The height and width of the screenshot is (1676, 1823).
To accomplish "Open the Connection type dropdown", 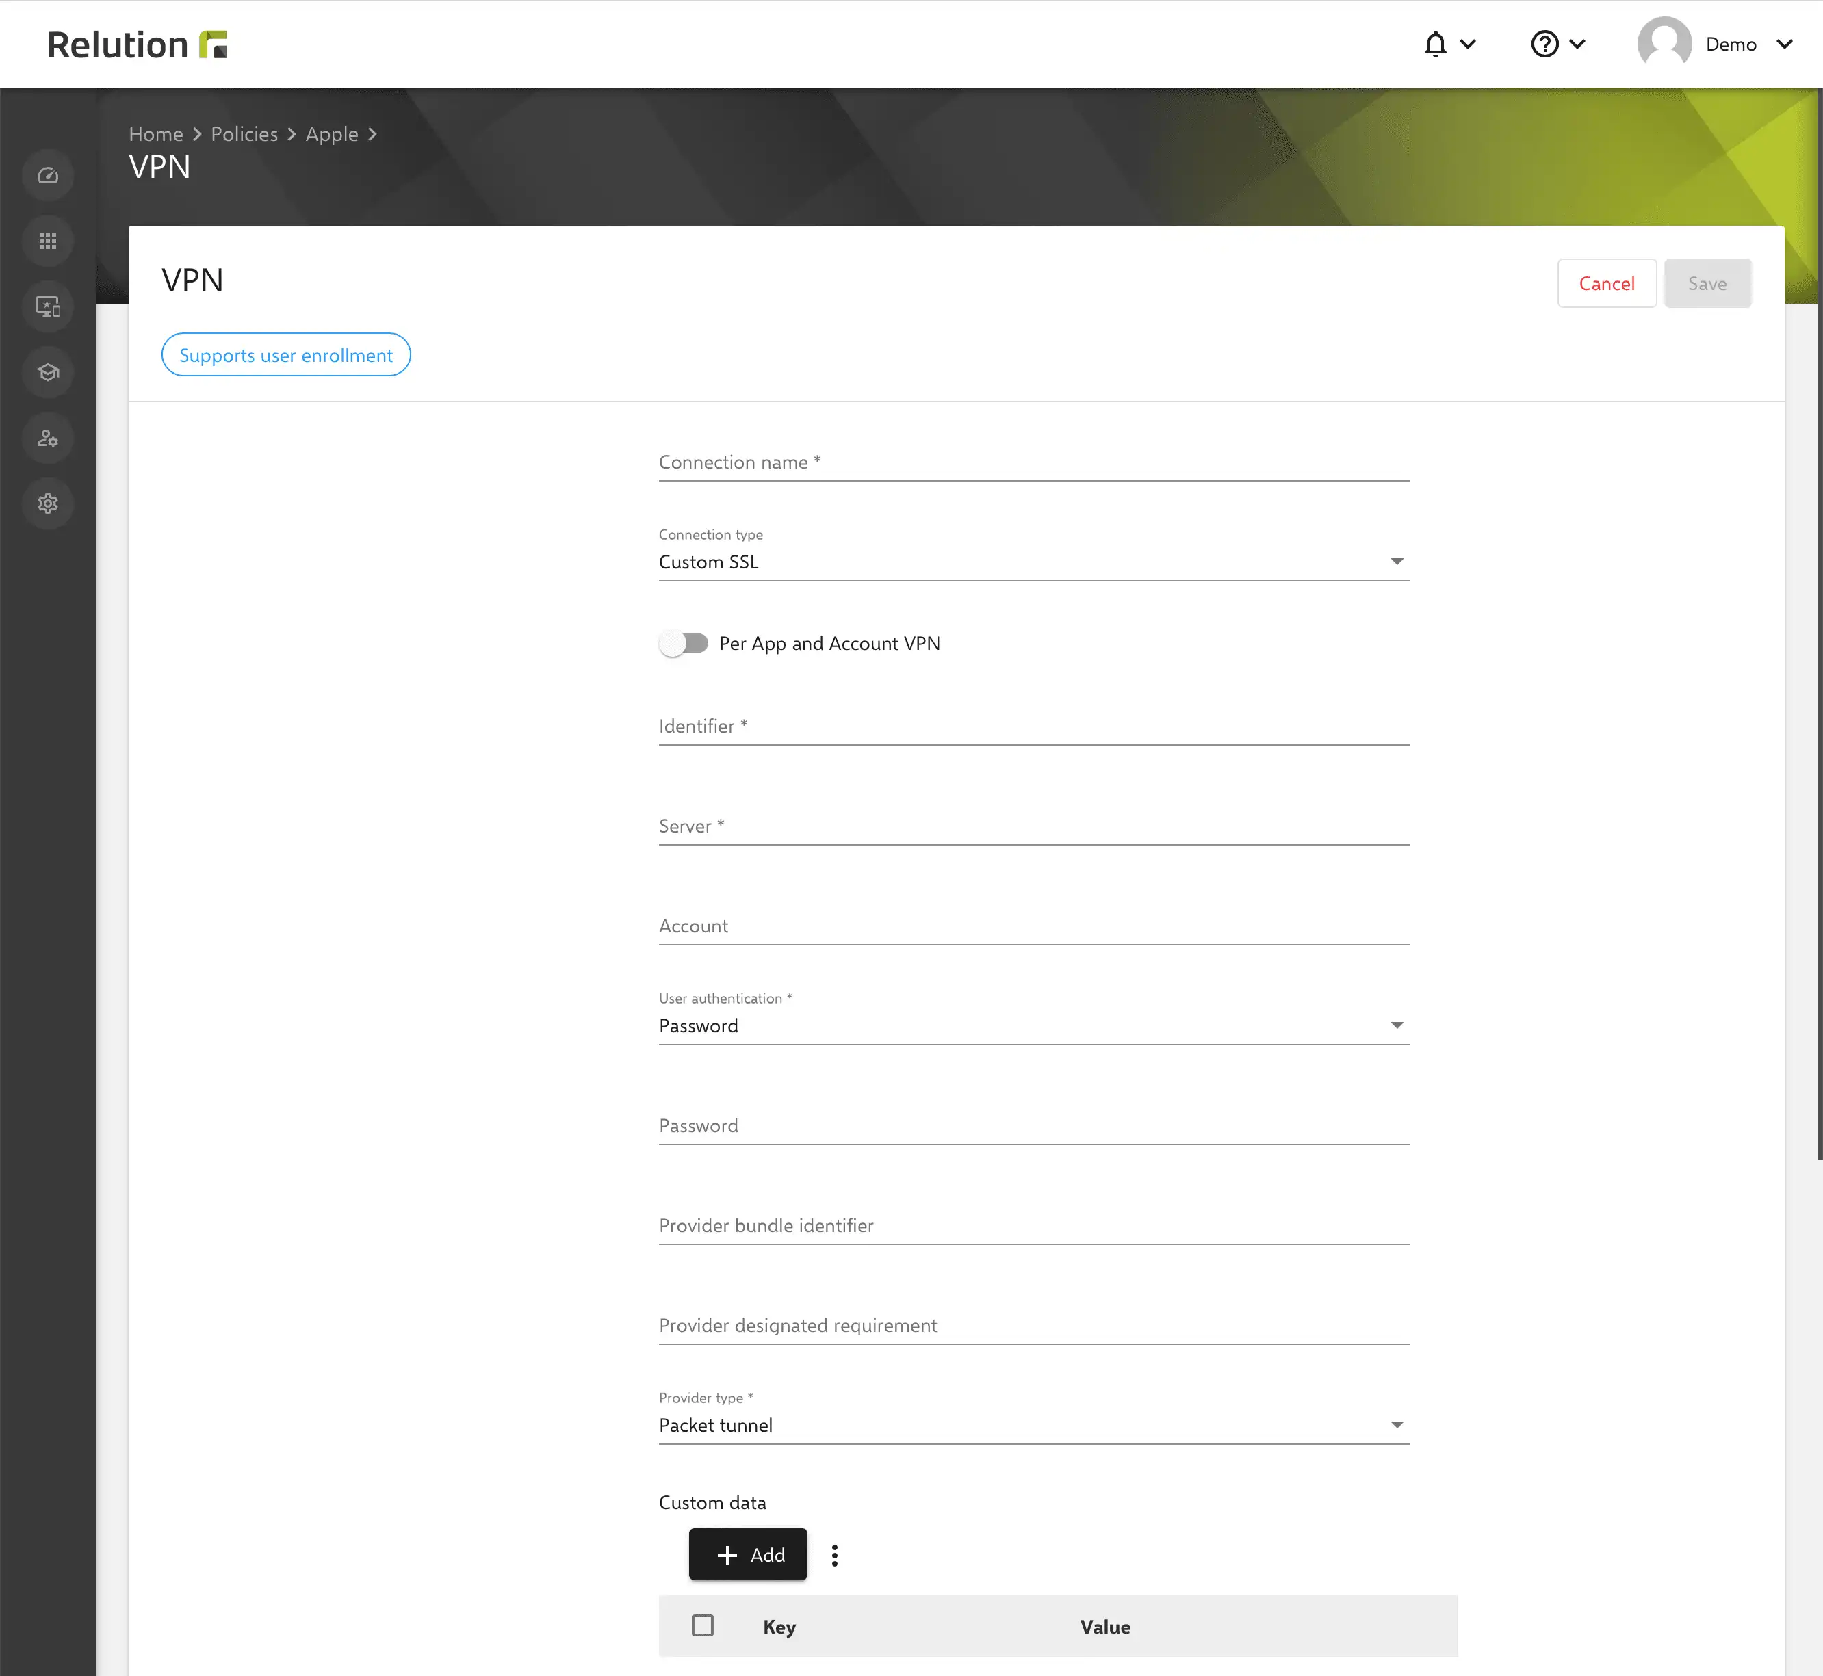I will [1033, 562].
